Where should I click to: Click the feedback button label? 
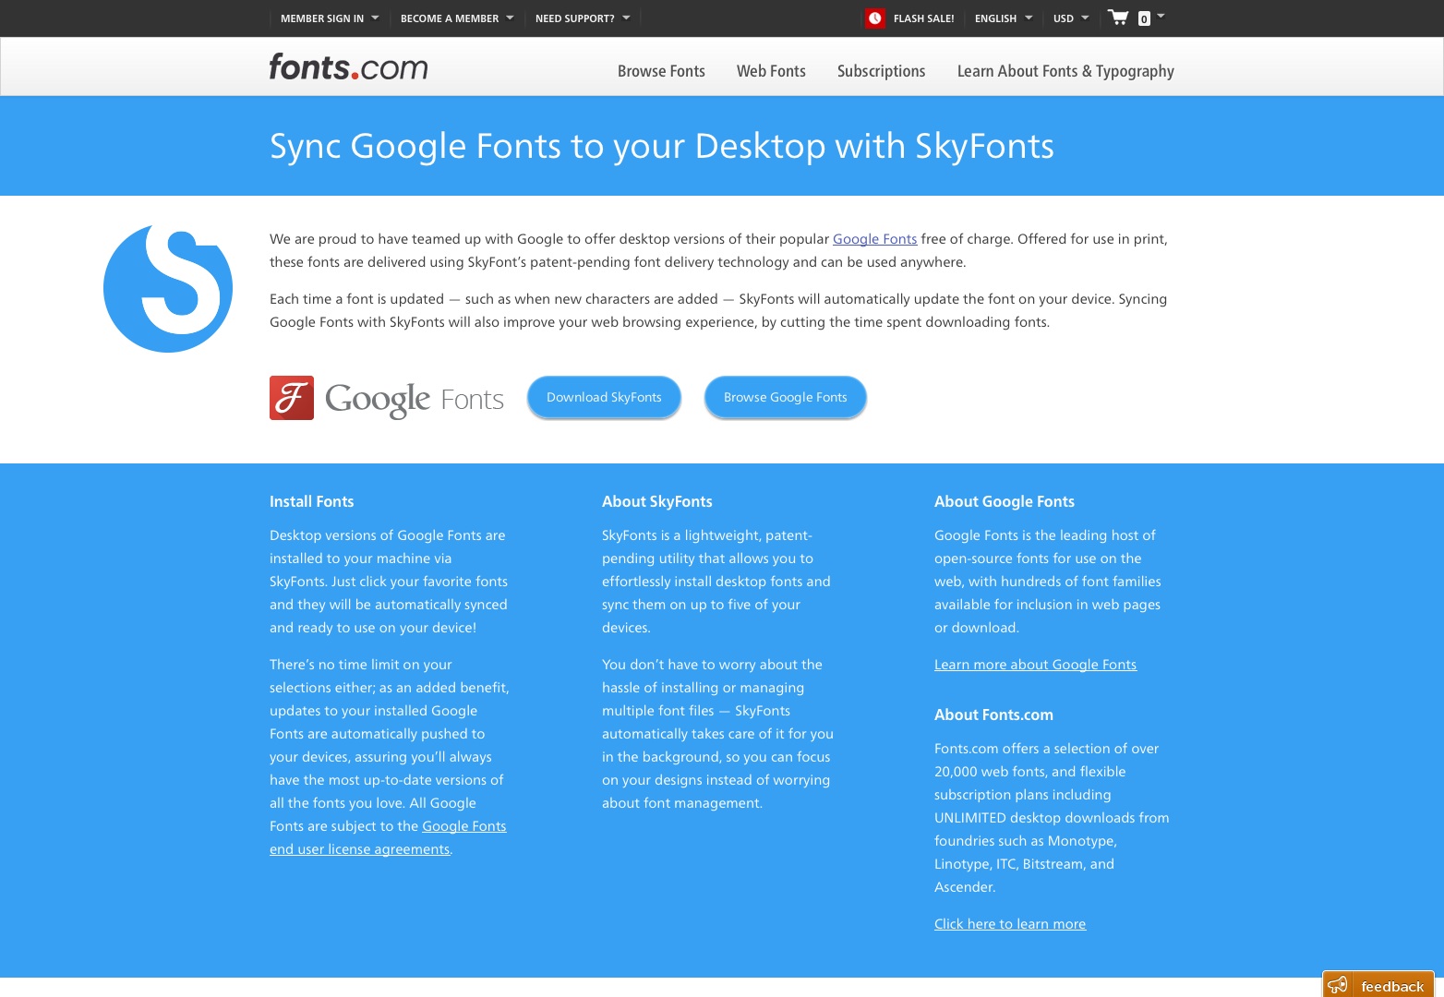click(1392, 986)
